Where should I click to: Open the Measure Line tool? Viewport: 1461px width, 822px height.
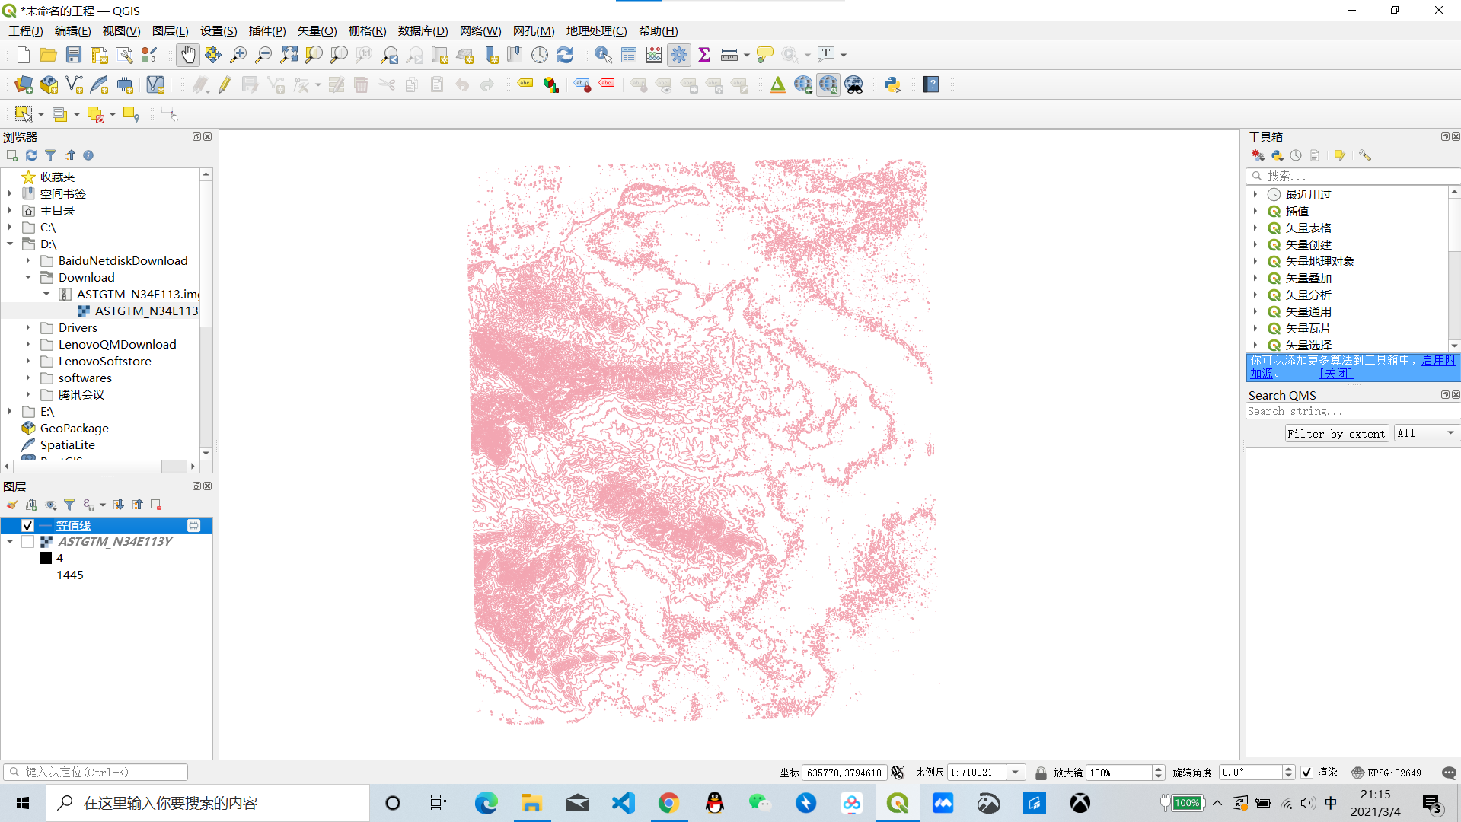[x=729, y=54]
